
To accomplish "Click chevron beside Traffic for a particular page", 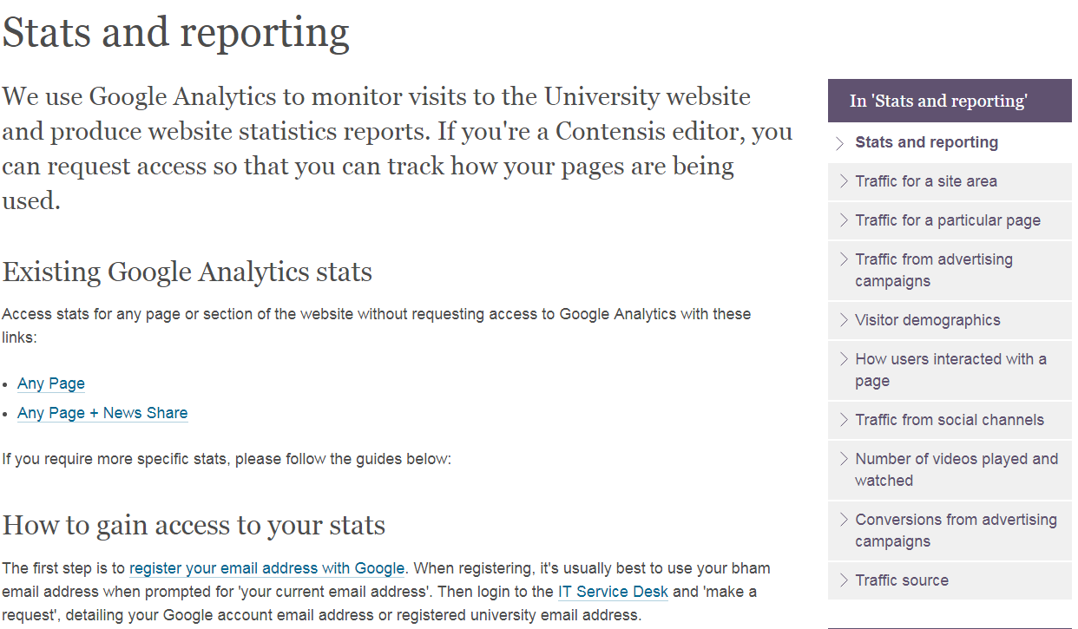I will tap(843, 220).
